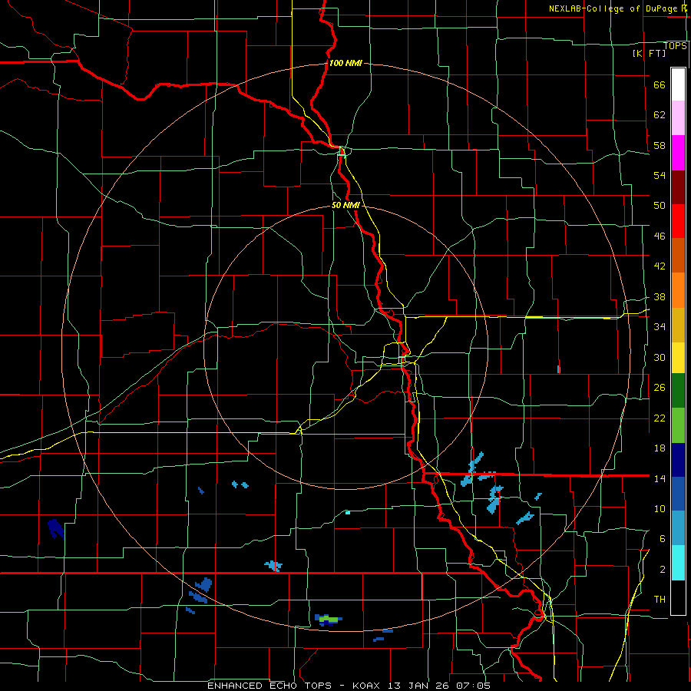Click the "[K FT]" units label
Image resolution: width=691 pixels, height=691 pixels.
pyautogui.click(x=649, y=54)
